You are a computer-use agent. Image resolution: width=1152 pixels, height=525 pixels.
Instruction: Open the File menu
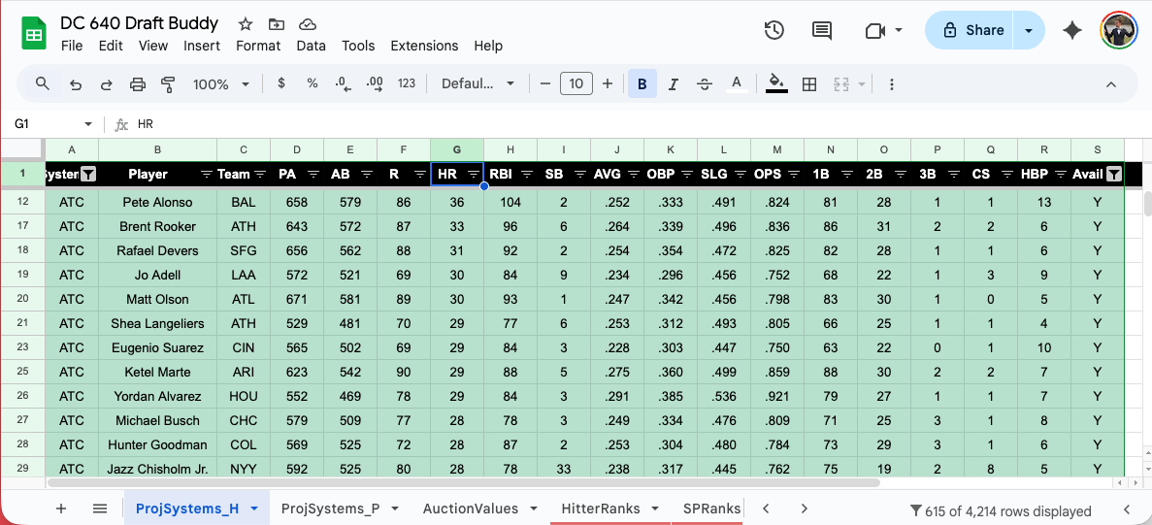[x=72, y=46]
